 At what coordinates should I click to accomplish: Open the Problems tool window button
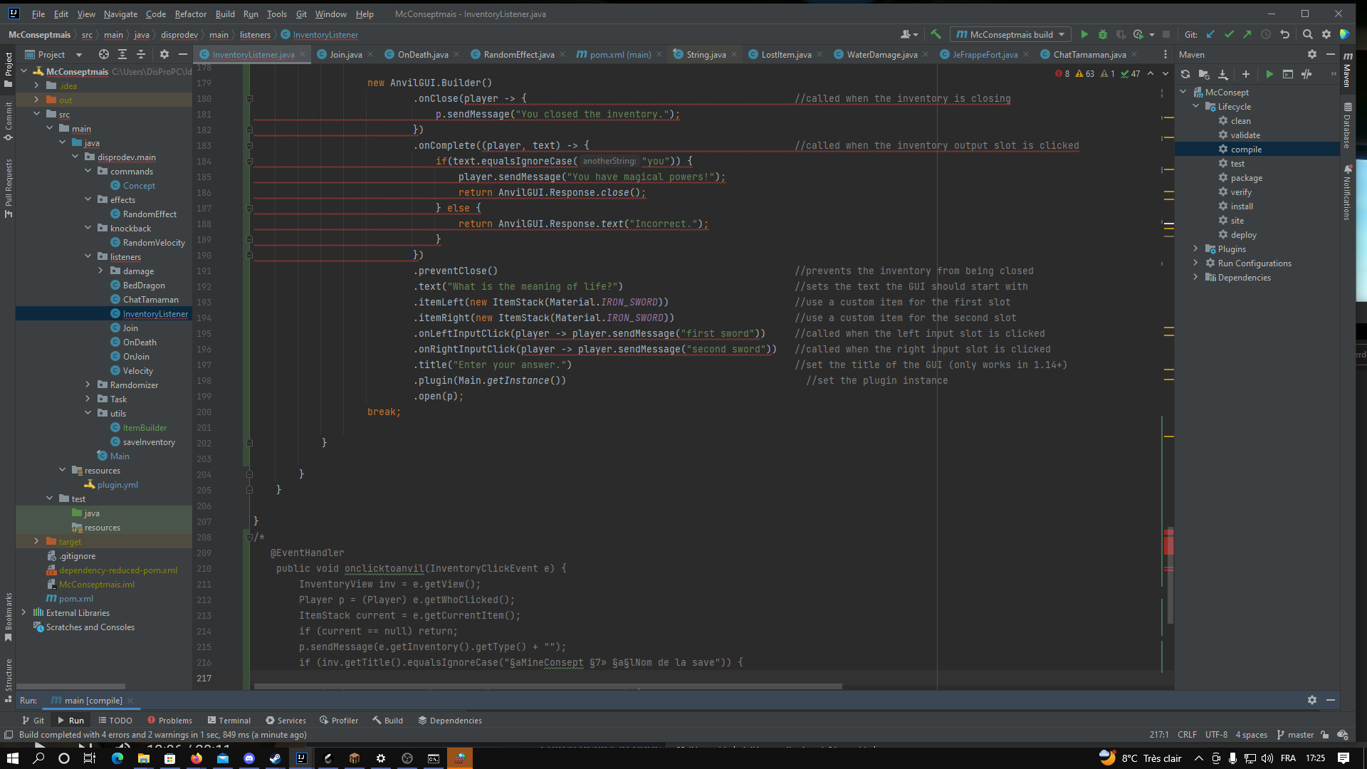click(x=169, y=720)
